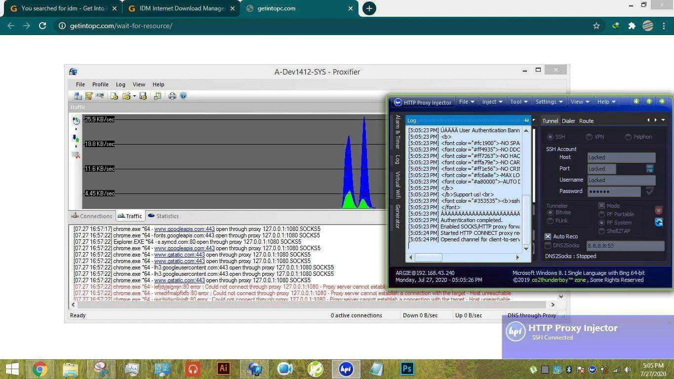
Task: Click the traffic time-interval clock icon
Action: point(76,120)
